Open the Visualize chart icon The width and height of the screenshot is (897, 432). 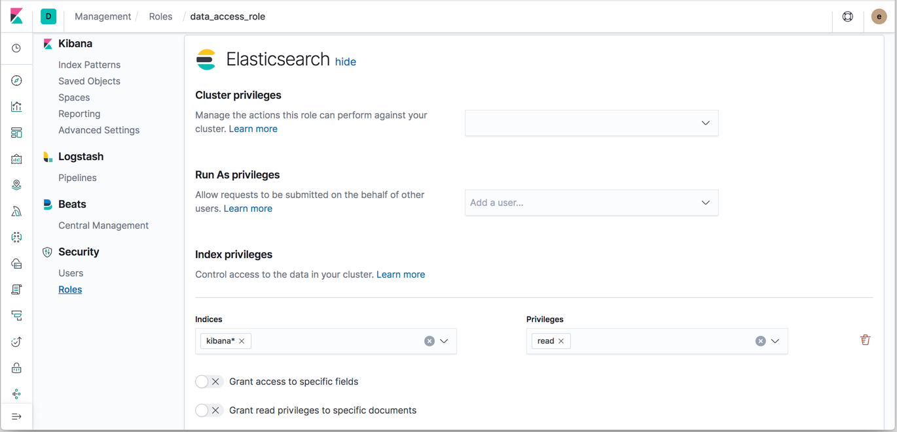[16, 107]
